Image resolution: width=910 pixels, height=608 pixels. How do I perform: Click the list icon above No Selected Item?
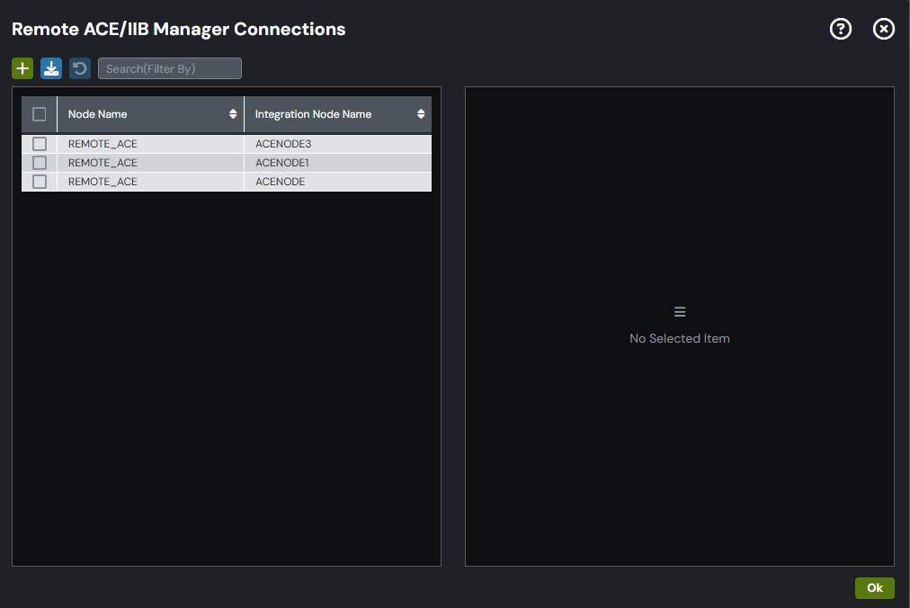tap(680, 312)
